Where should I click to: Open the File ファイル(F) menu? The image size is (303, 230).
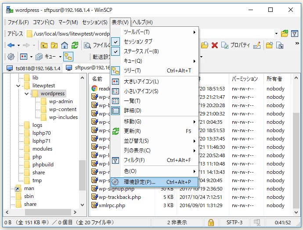(x=18, y=22)
